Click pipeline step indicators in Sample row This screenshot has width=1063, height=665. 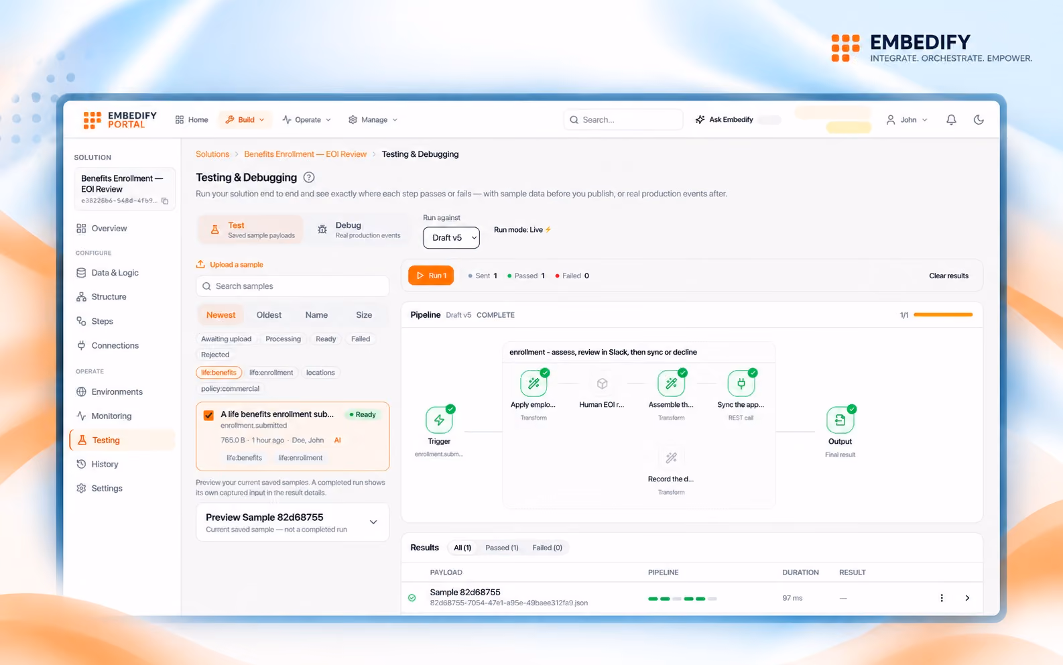tap(682, 599)
